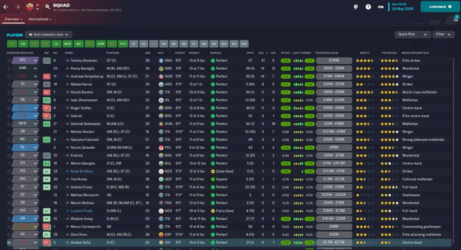The image size is (461, 250).
Task: Click the Wnt info icon for Ísak Jóhannesson
Action: click(x=46, y=100)
